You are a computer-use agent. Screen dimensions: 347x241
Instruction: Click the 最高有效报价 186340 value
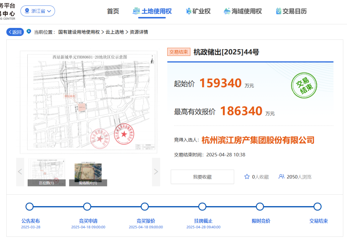pyautogui.click(x=241, y=111)
